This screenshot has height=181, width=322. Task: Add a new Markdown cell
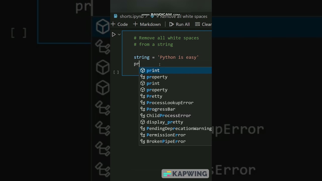(x=147, y=24)
